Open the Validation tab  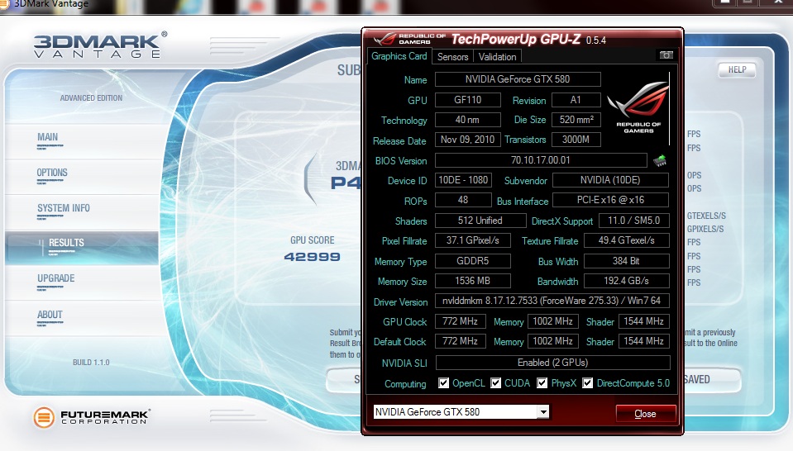pos(497,57)
